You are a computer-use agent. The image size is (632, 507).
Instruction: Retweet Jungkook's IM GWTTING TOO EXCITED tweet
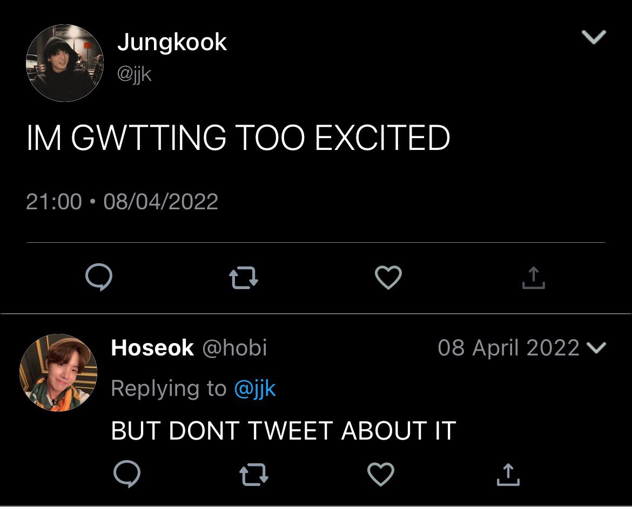pos(244,278)
